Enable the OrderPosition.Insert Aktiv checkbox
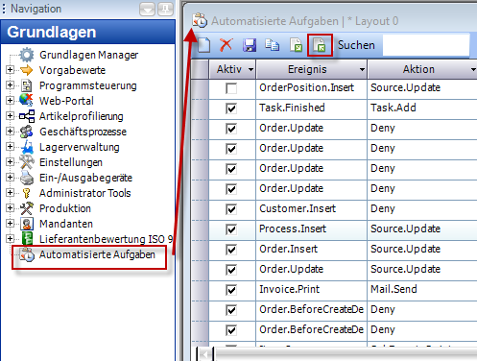Screen dimensions: 477x361 tap(231, 88)
